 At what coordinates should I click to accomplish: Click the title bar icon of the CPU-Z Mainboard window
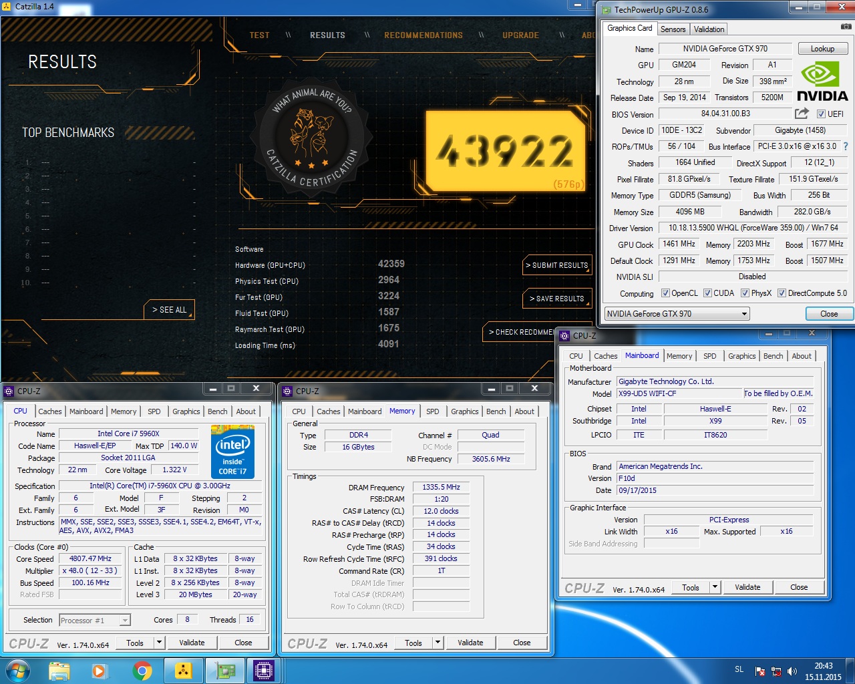tap(565, 336)
